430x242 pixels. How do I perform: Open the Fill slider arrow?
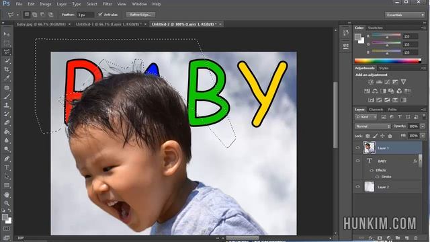pos(423,136)
